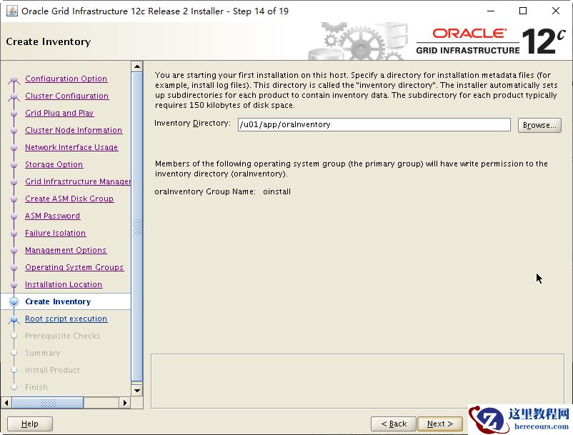573x435 pixels.
Task: Click the disabled Install Product step label
Action: 52,370
